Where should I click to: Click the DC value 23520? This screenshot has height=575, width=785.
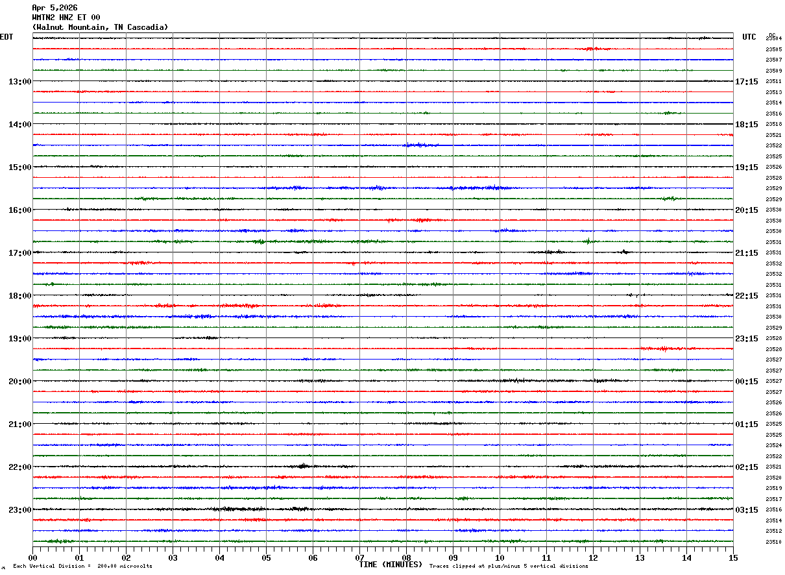(x=773, y=478)
